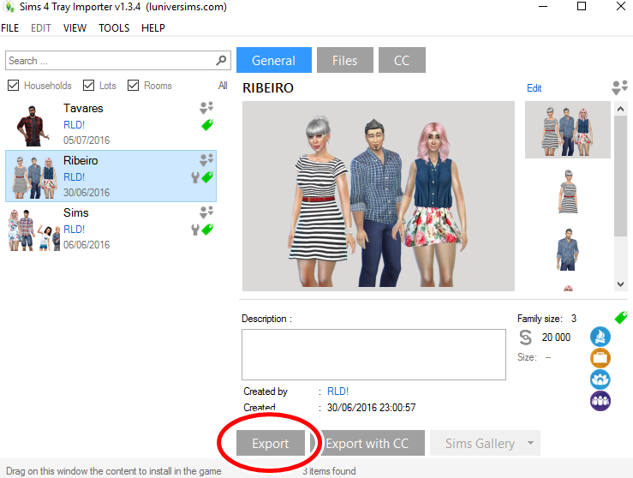
Task: Open the EDIT menu
Action: tap(41, 28)
